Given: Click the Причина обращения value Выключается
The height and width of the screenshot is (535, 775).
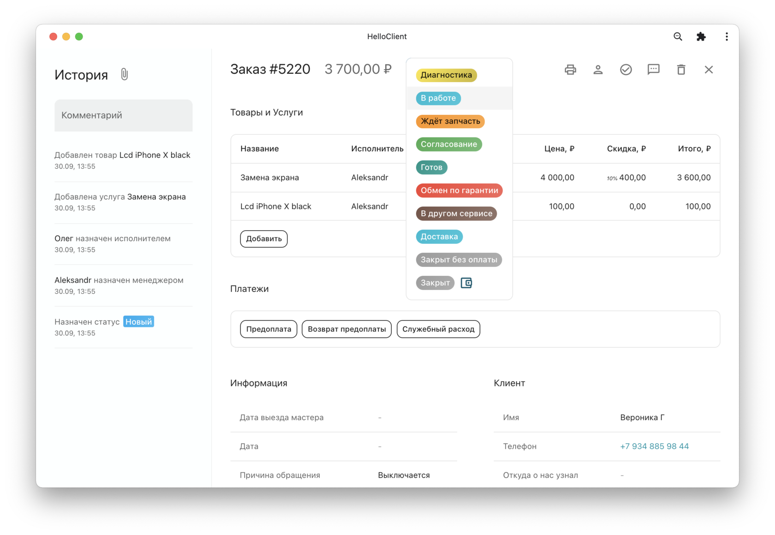Looking at the screenshot, I should point(404,475).
